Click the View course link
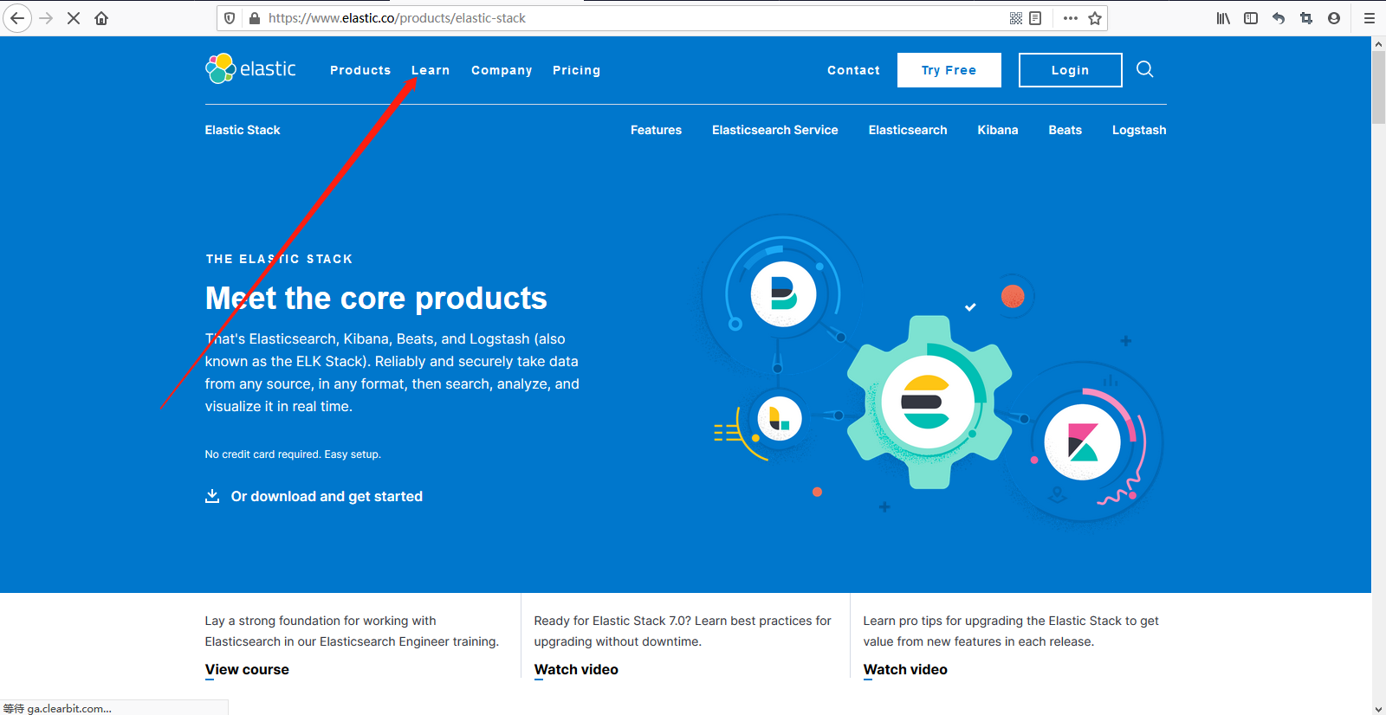This screenshot has width=1386, height=715. click(x=247, y=670)
